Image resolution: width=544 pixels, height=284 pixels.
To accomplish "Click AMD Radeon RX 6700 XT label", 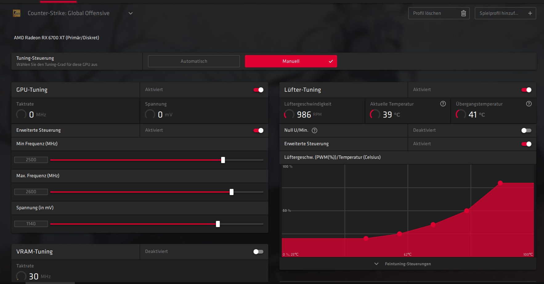I will pos(56,38).
